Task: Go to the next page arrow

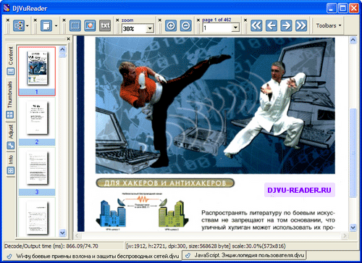Action: coord(286,25)
